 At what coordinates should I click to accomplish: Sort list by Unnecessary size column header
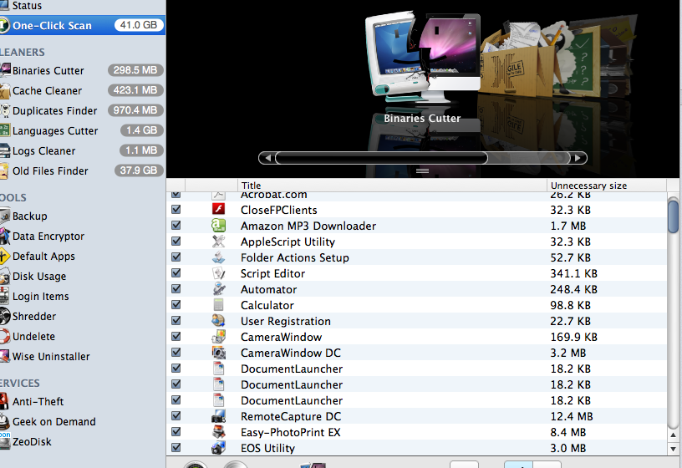tap(606, 186)
